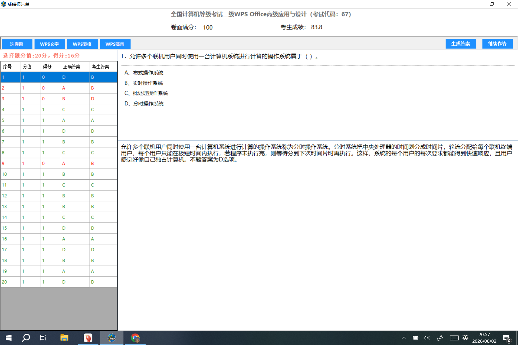Launch File Explorer from taskbar

64,338
